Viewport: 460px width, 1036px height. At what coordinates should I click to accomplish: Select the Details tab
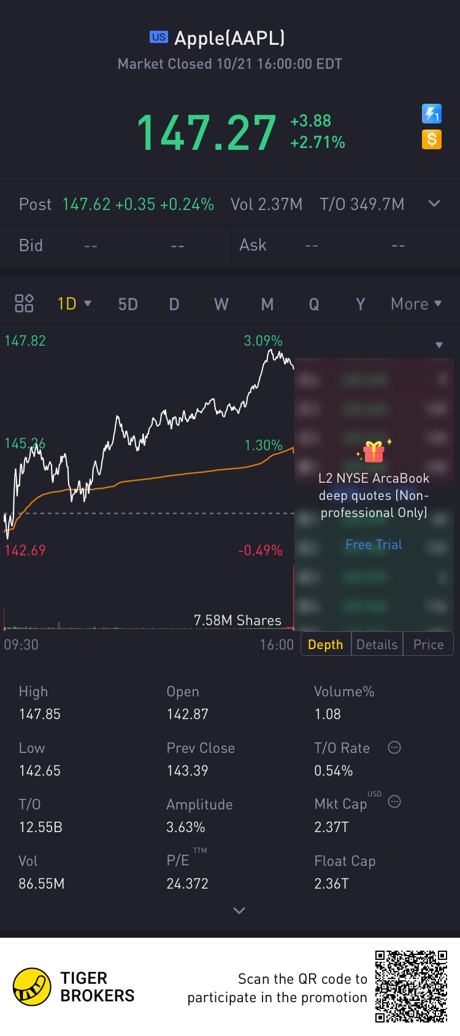377,644
